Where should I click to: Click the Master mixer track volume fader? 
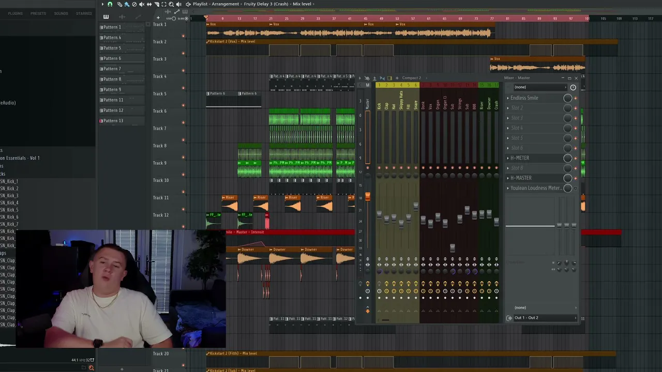pyautogui.click(x=368, y=197)
